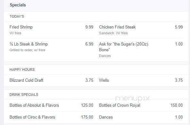Screen dimensions: 190x125
Task: Click the Dances drink special item
Action: pos(106,117)
